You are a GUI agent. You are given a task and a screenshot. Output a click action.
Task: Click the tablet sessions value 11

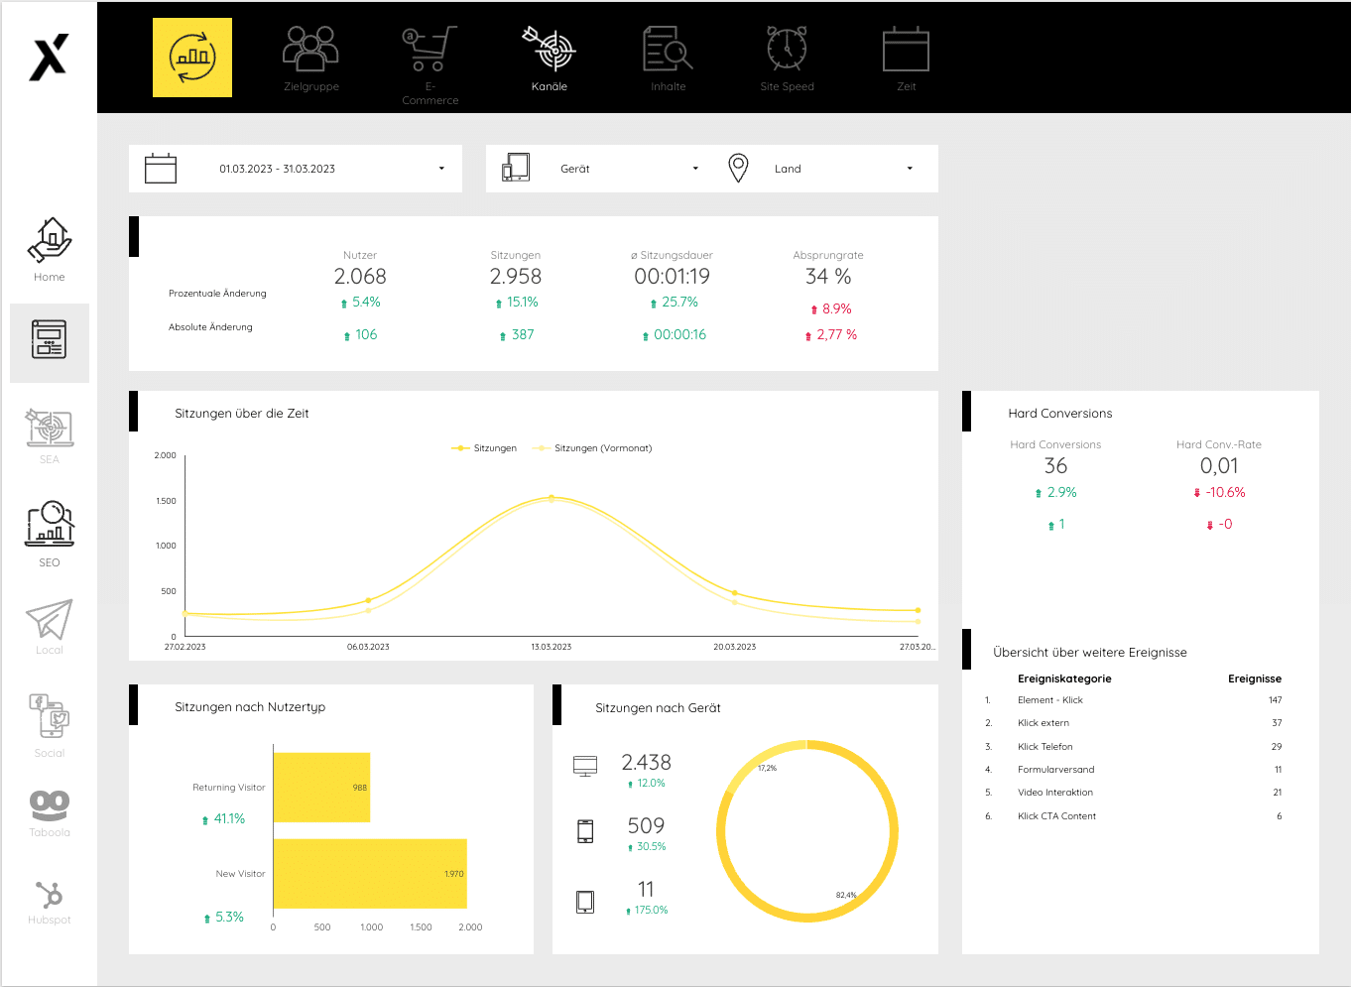click(646, 890)
